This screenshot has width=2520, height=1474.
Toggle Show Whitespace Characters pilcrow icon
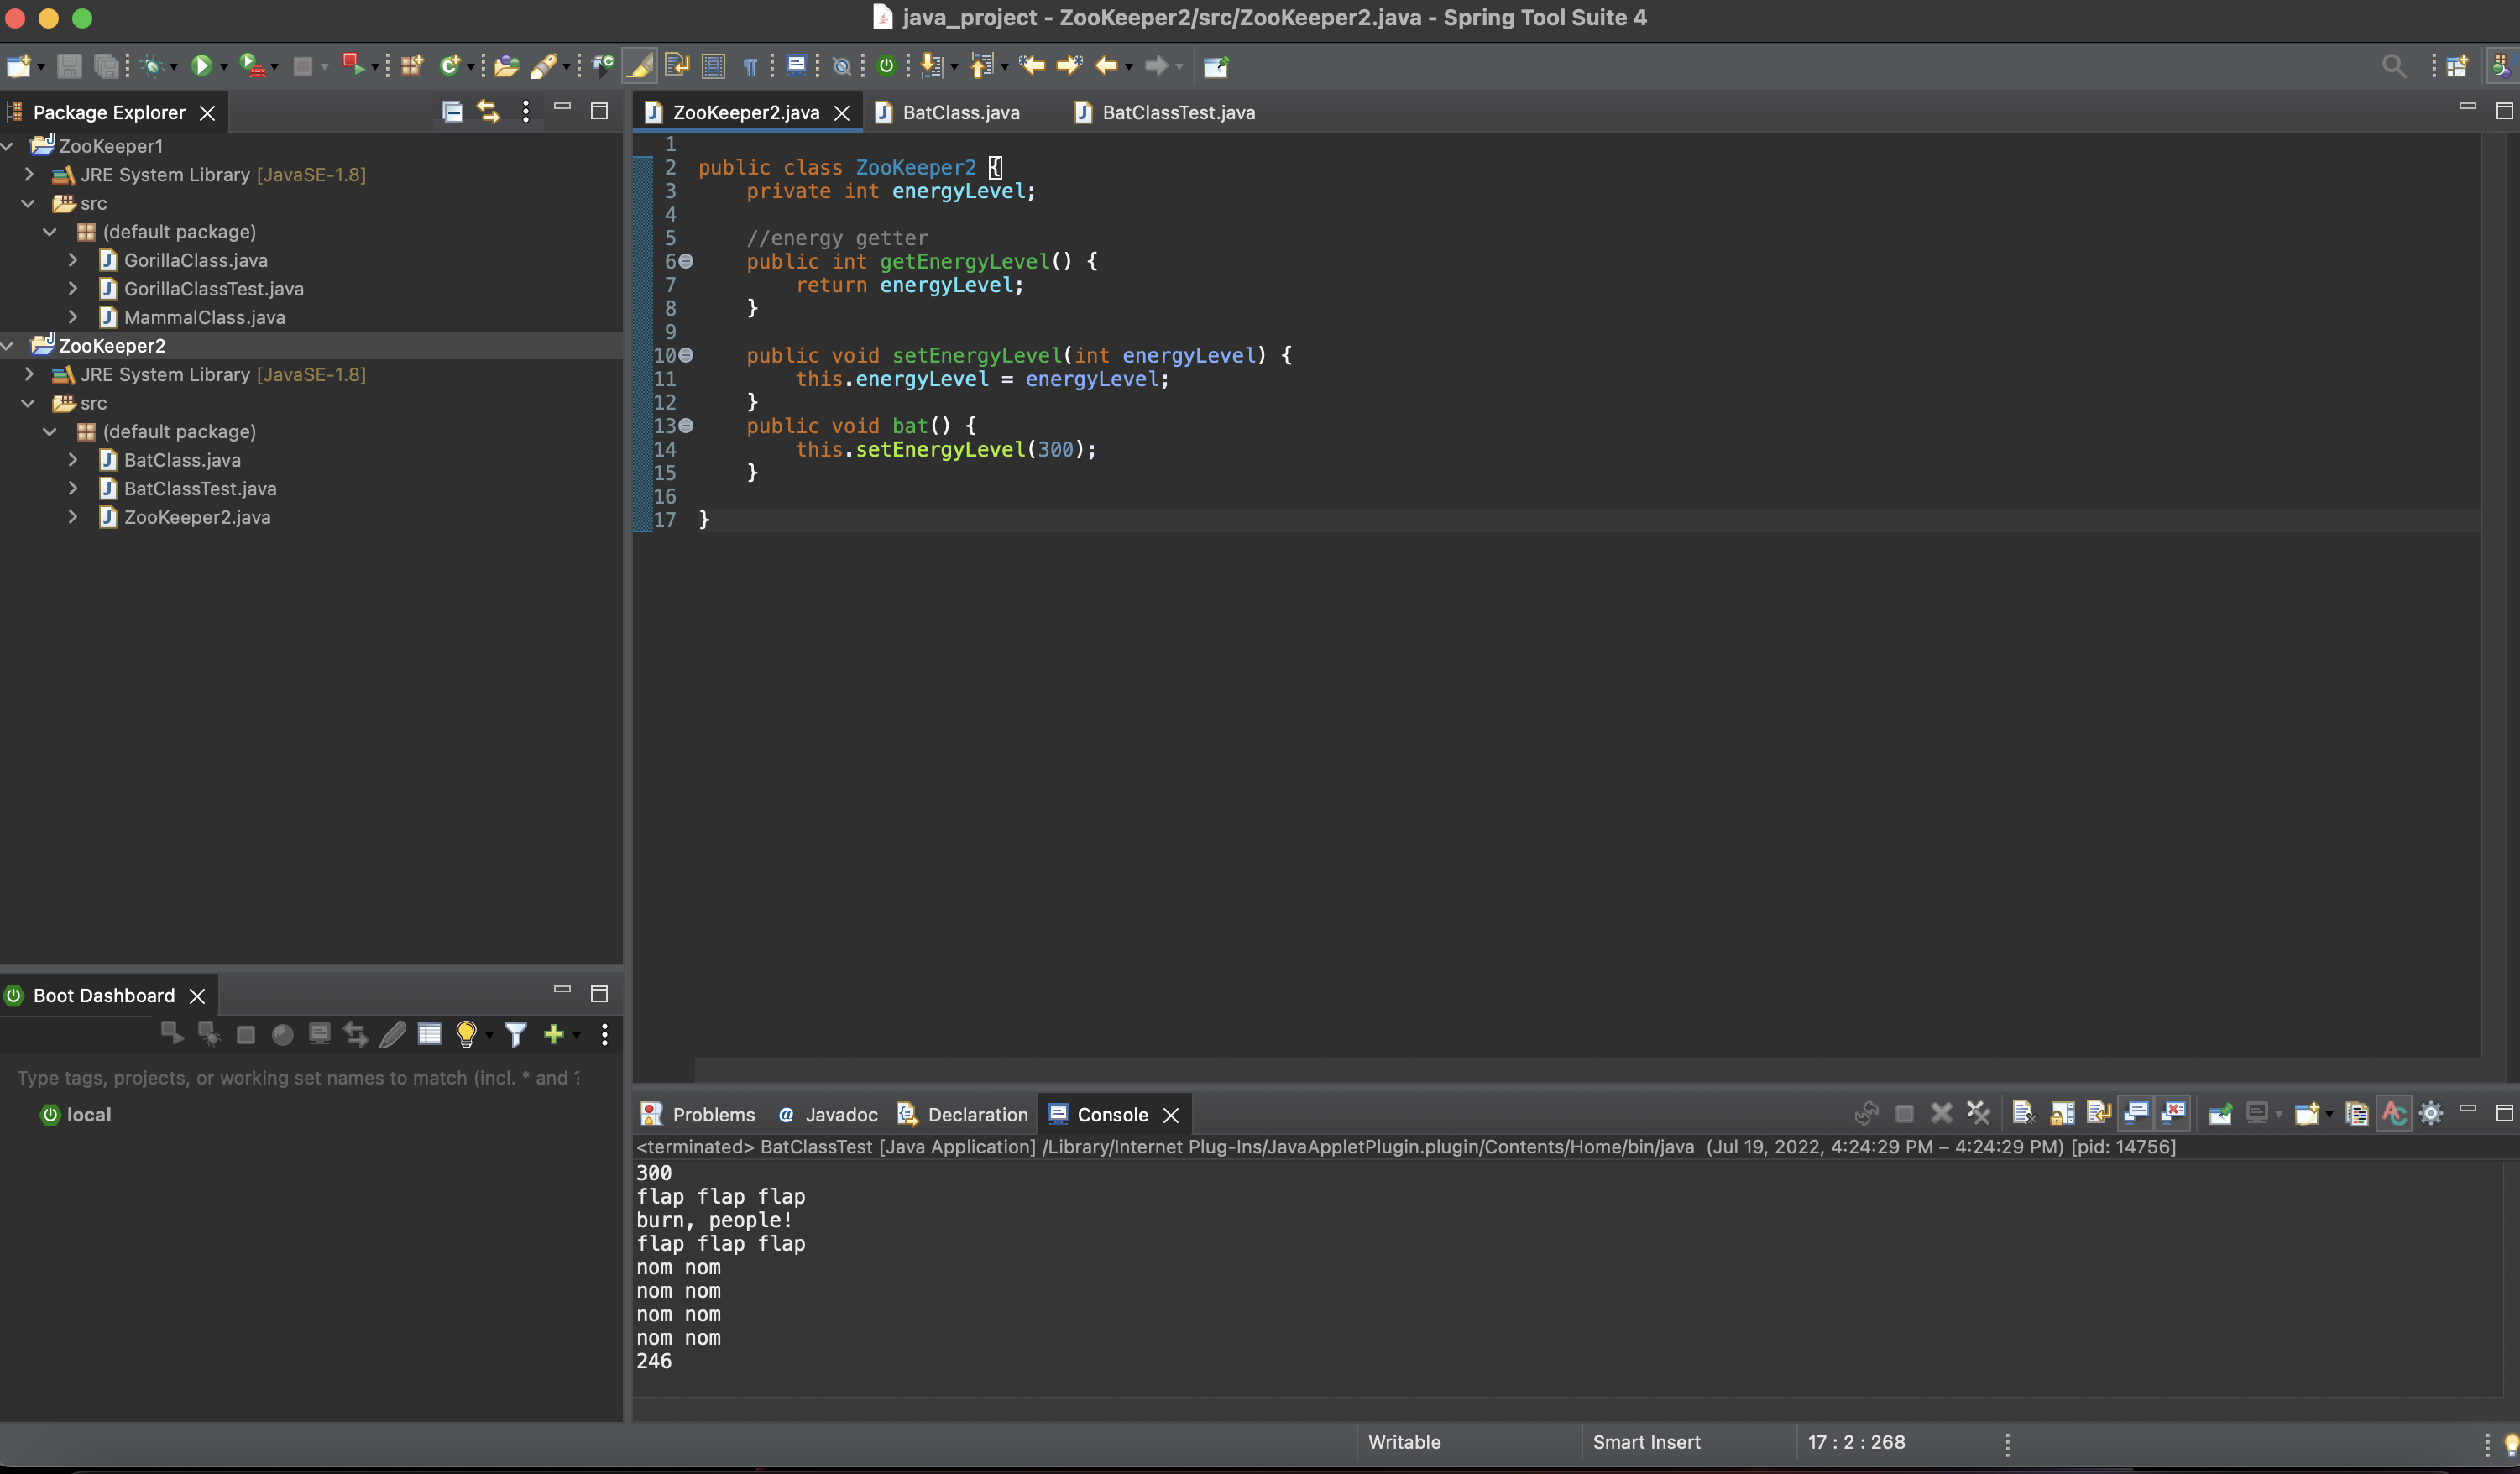click(x=750, y=66)
